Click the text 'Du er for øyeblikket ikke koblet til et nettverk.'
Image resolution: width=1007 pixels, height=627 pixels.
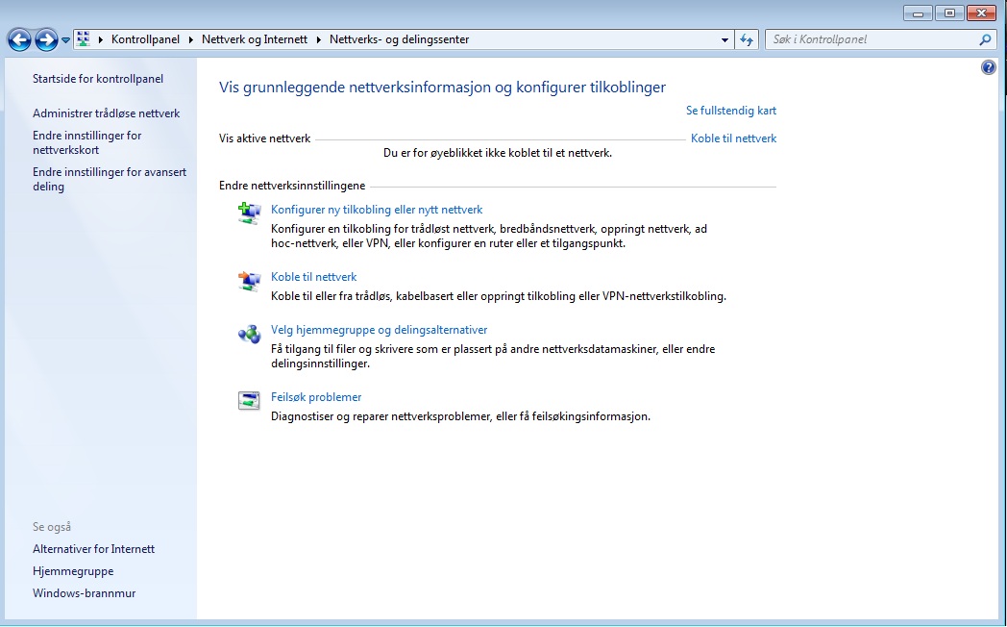(498, 153)
